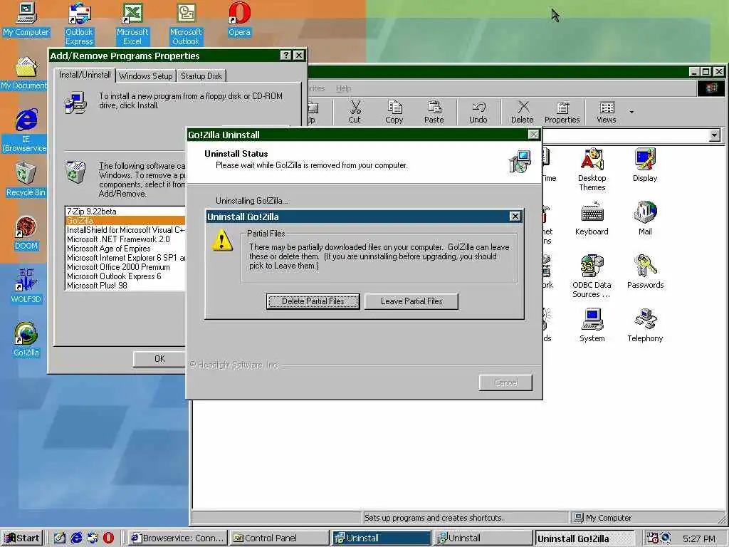Click the Show Desktop quick launch icon
This screenshot has width=729, height=547.
[x=60, y=538]
